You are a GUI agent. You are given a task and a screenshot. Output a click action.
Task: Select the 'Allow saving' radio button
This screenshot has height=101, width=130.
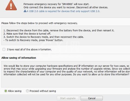[6, 91]
